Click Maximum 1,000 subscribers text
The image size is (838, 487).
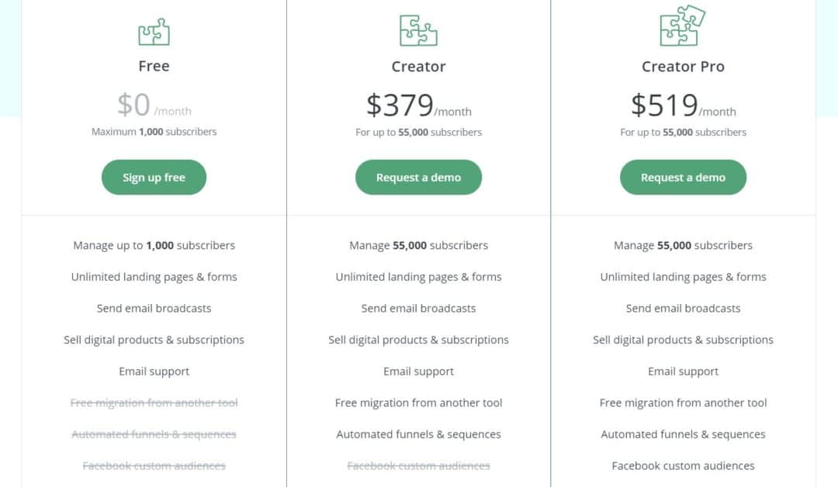154,132
